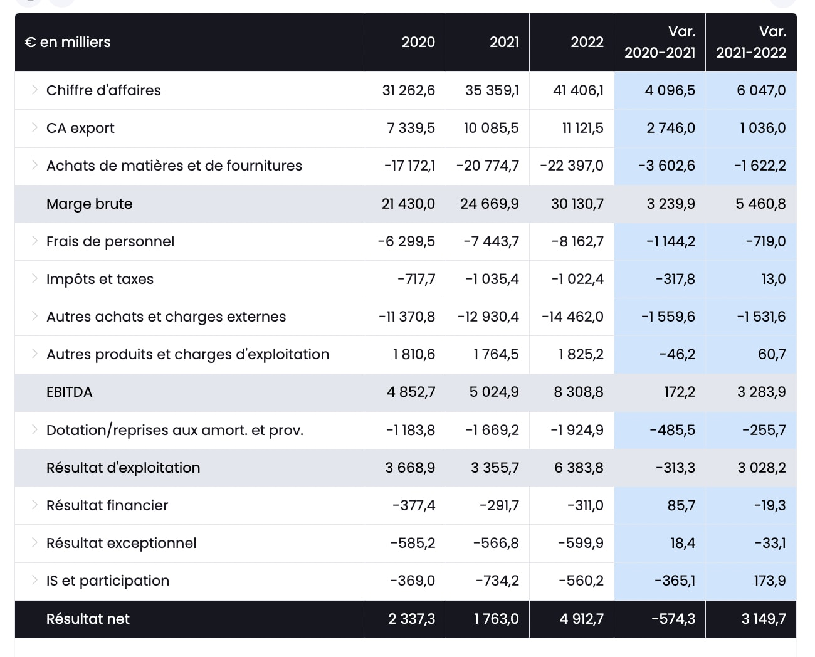Click the '€ en milliers' header label
This screenshot has height=657, width=815.
[68, 42]
